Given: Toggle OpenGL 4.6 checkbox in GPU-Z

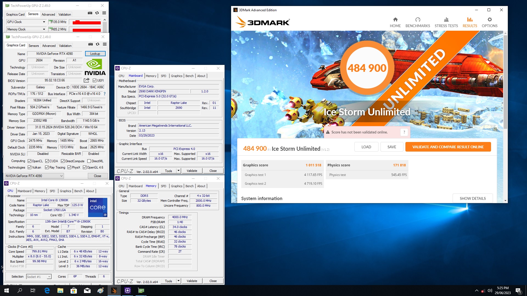Looking at the screenshot, I should click(85, 167).
